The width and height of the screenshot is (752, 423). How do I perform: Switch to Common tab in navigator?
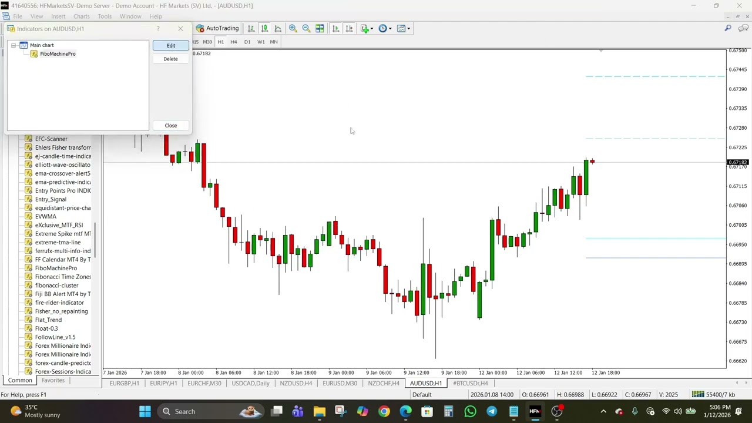click(20, 380)
